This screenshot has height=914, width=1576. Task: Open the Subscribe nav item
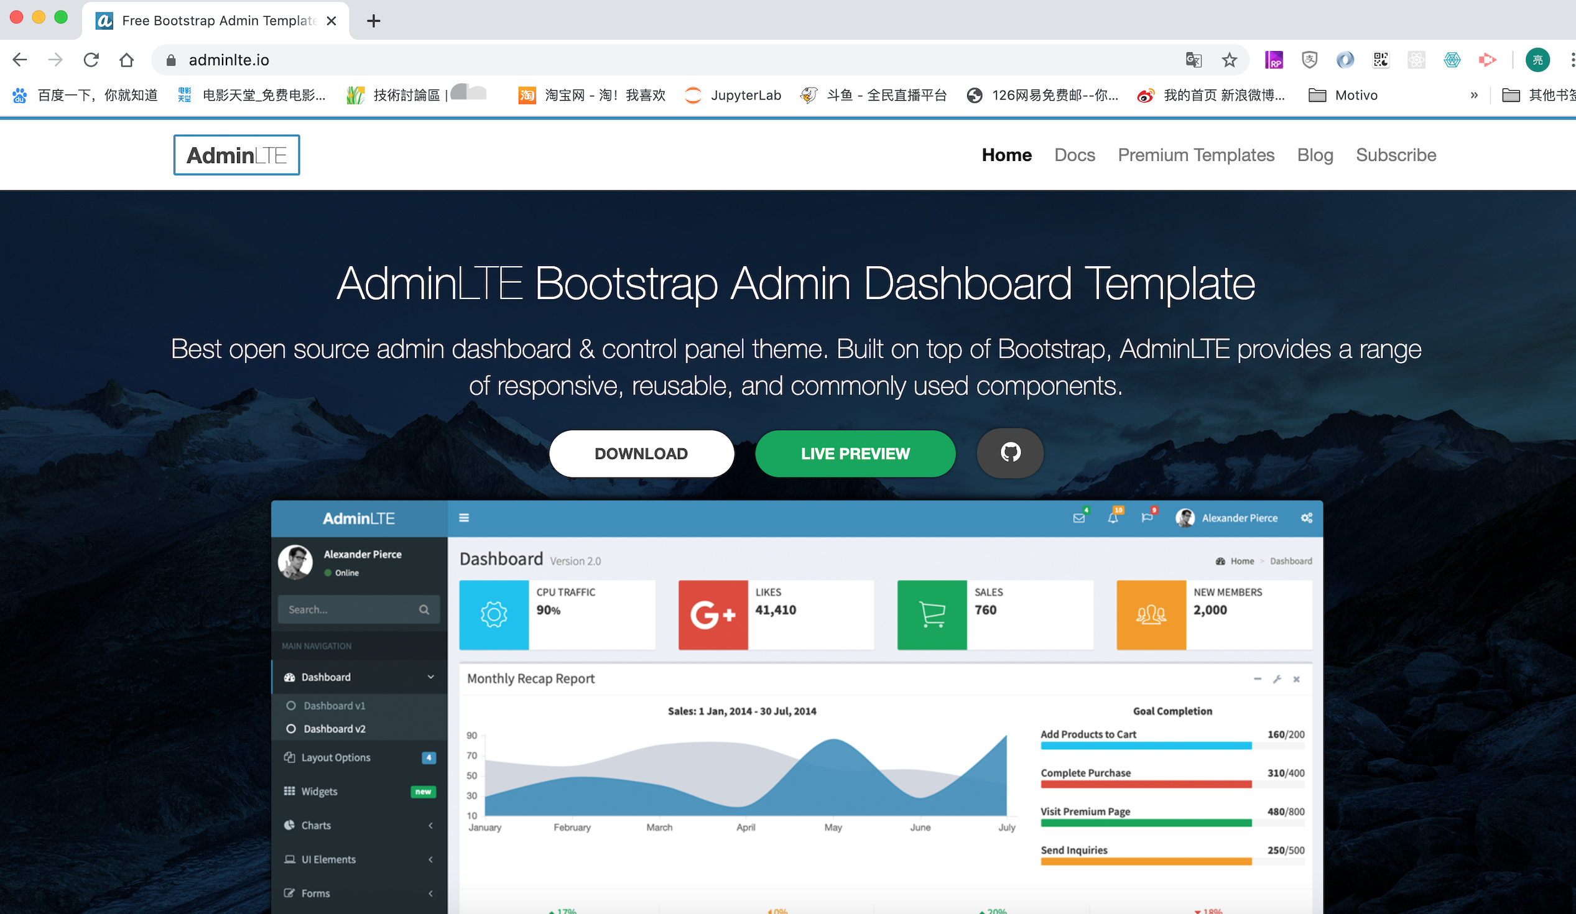(x=1396, y=155)
